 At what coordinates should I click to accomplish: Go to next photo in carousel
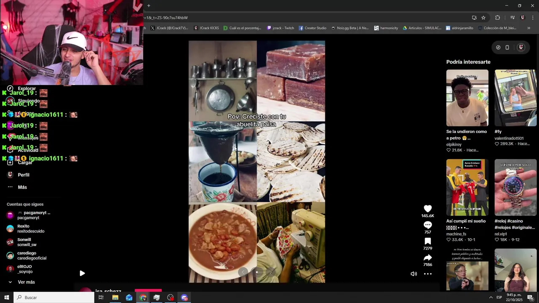(271, 272)
